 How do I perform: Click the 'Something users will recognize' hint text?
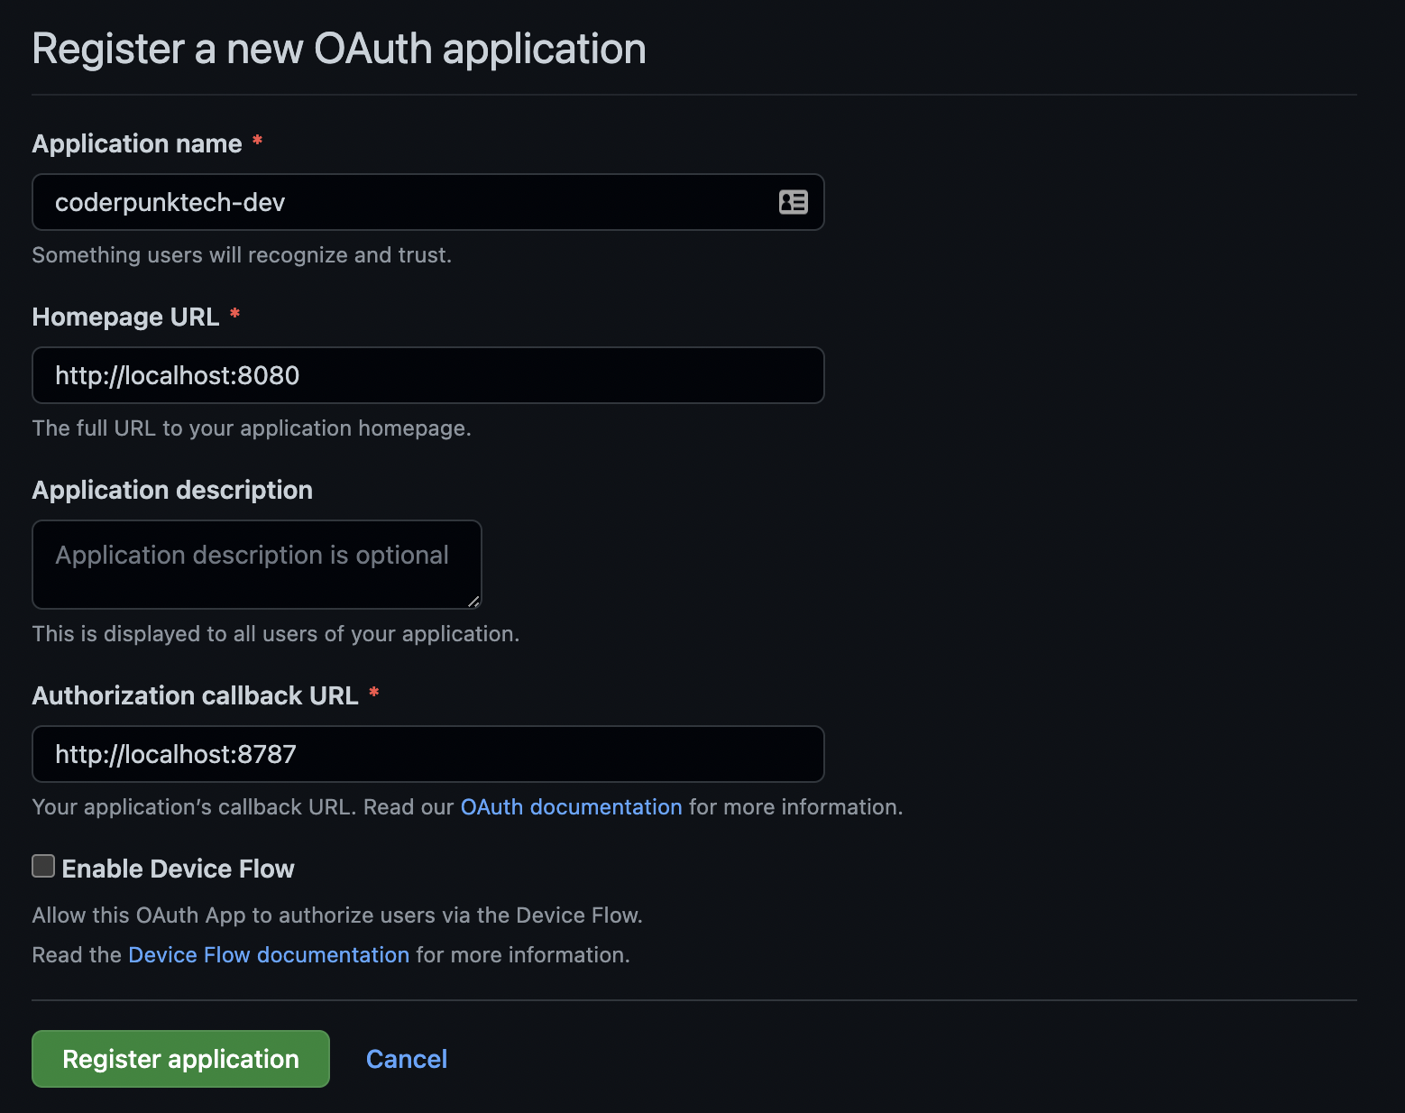click(x=242, y=255)
